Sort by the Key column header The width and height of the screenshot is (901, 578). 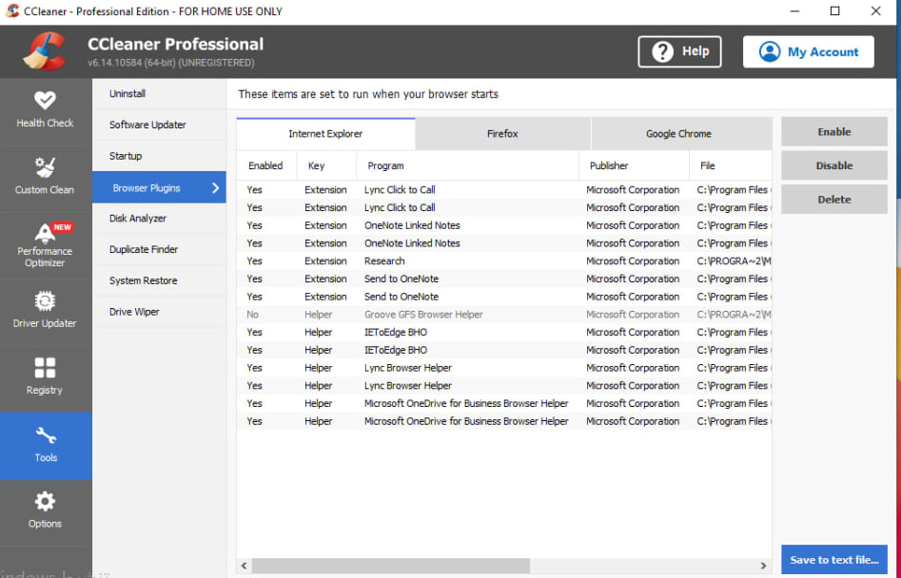326,165
